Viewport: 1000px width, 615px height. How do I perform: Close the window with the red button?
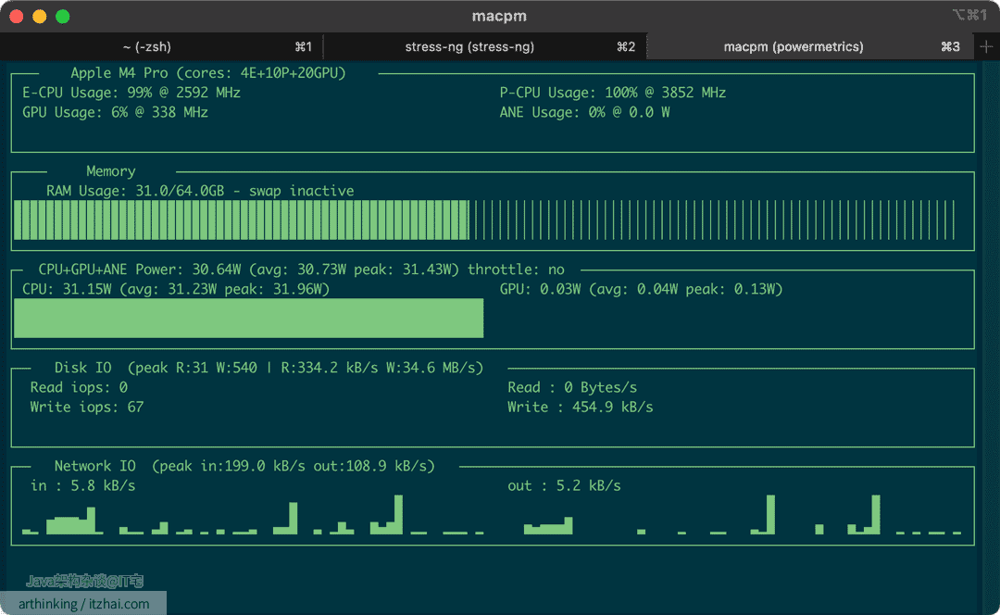(x=17, y=16)
